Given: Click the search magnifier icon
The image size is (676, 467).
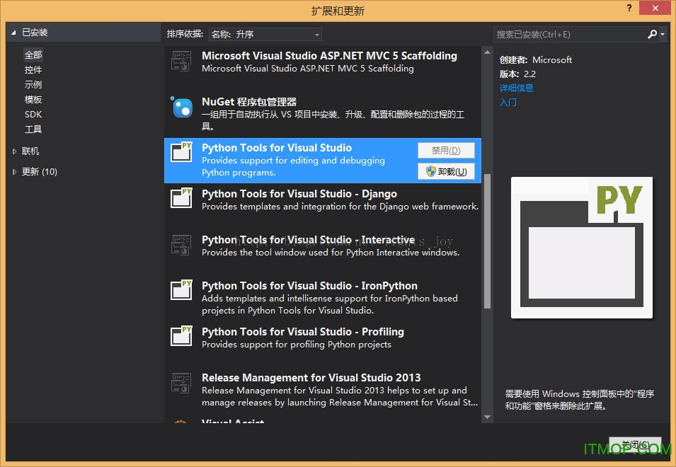Looking at the screenshot, I should pos(653,34).
